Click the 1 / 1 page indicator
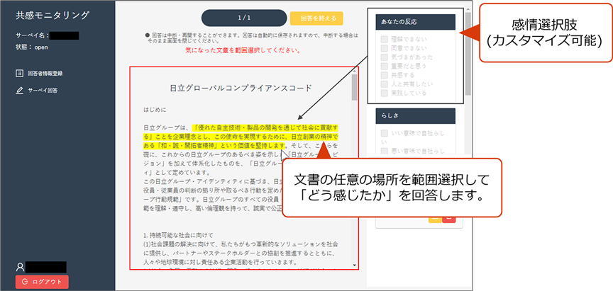This screenshot has height=291, width=613. click(x=244, y=18)
